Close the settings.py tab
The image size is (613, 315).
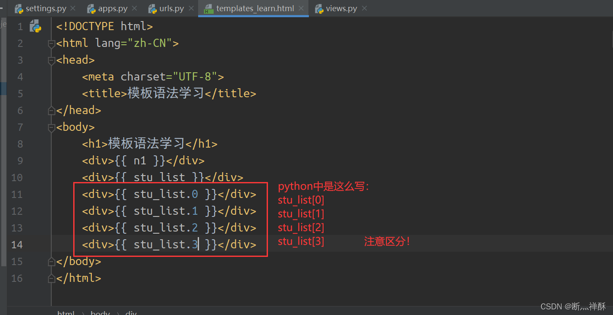point(72,9)
